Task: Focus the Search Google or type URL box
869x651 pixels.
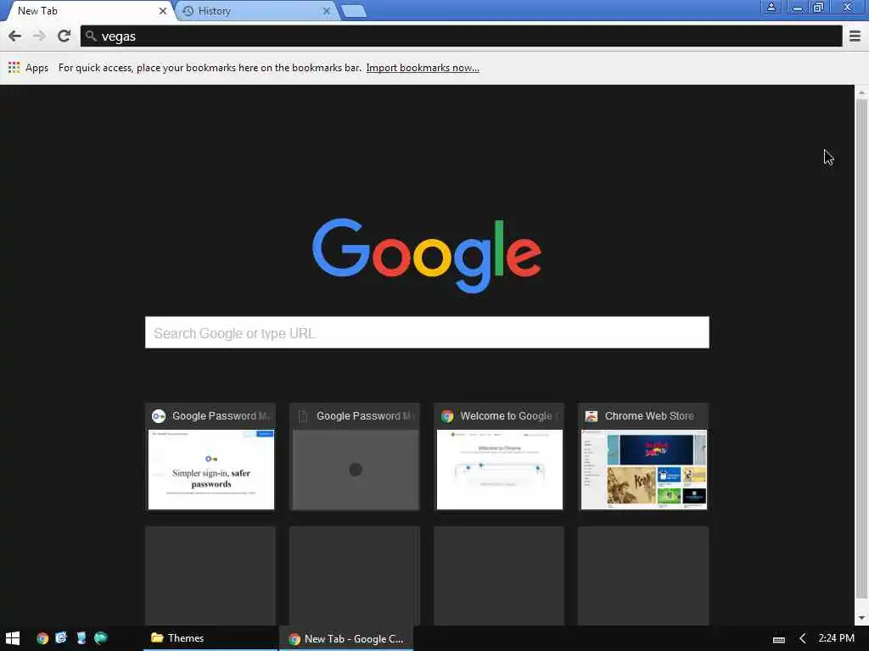Action: click(x=427, y=332)
